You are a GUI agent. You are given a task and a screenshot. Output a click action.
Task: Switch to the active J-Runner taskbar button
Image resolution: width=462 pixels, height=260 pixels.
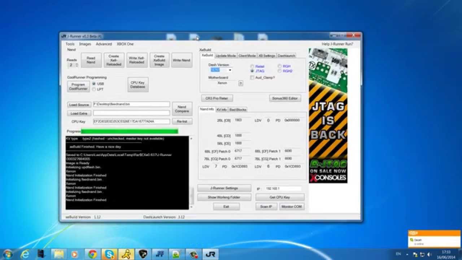[210, 254]
